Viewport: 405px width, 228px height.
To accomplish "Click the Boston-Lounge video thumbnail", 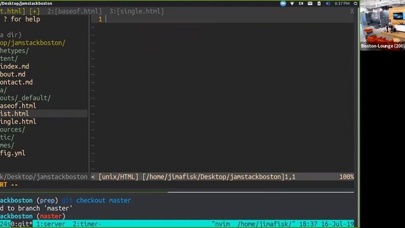I will coord(382,25).
